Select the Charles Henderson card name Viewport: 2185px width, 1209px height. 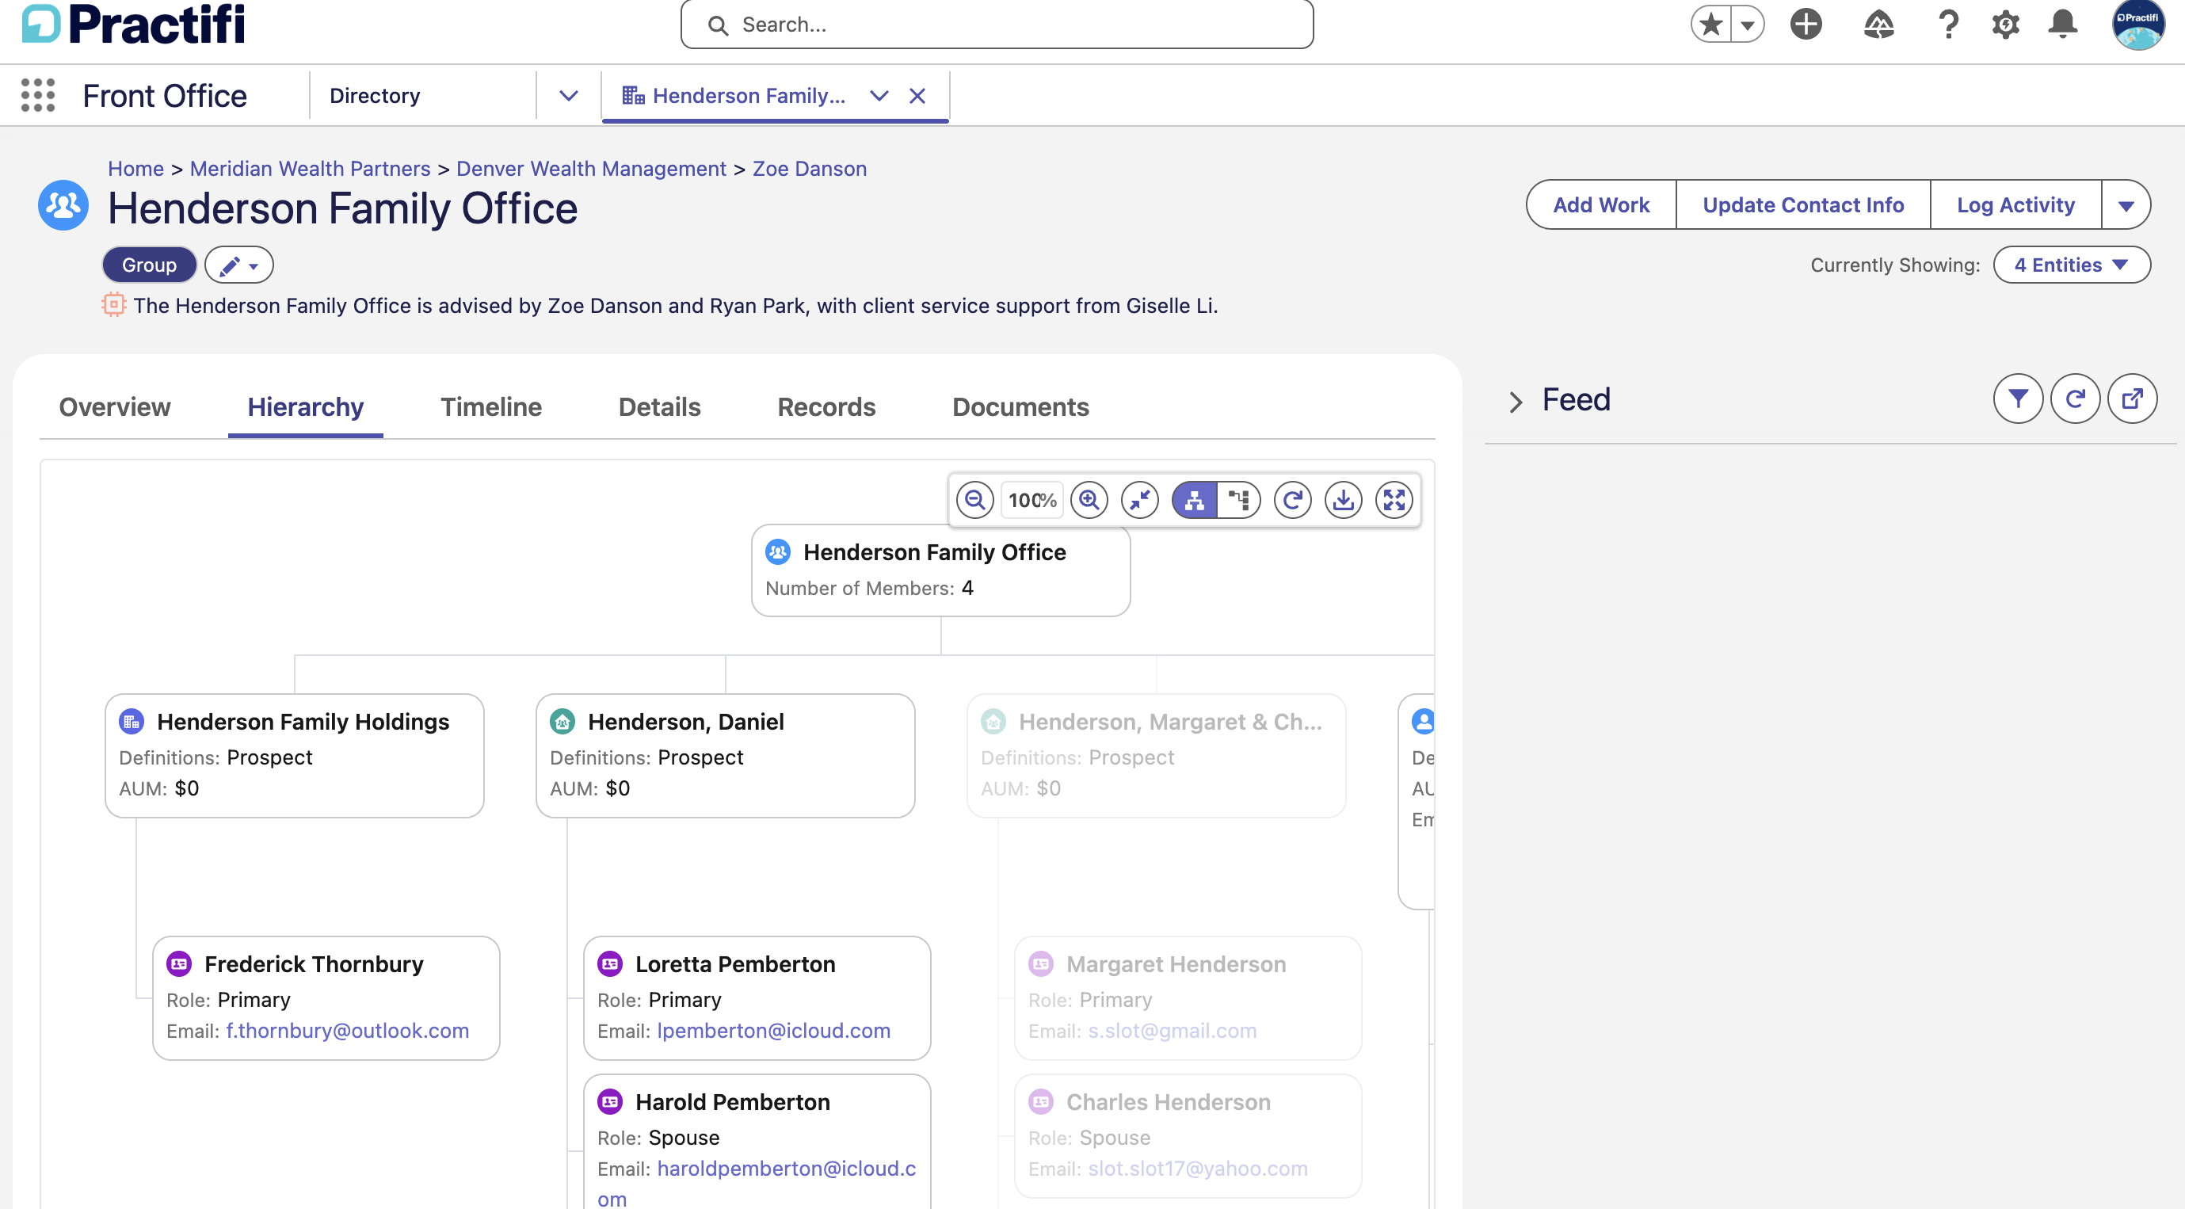click(1168, 1101)
